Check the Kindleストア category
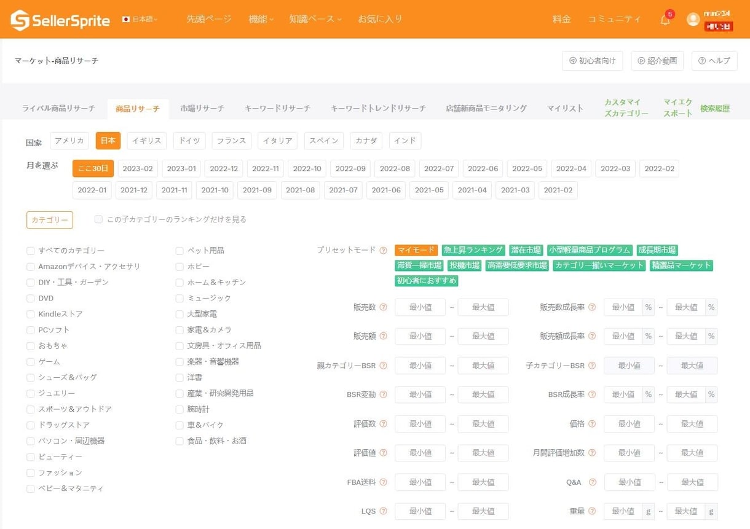Screen dimensions: 750x529 tap(30, 314)
